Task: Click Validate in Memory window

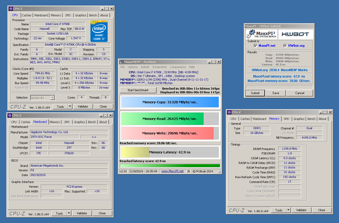Action: click(301, 210)
